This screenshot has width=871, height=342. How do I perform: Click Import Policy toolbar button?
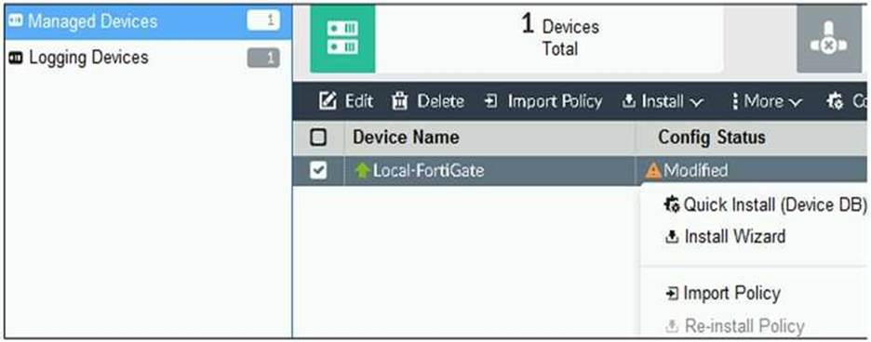pyautogui.click(x=543, y=101)
